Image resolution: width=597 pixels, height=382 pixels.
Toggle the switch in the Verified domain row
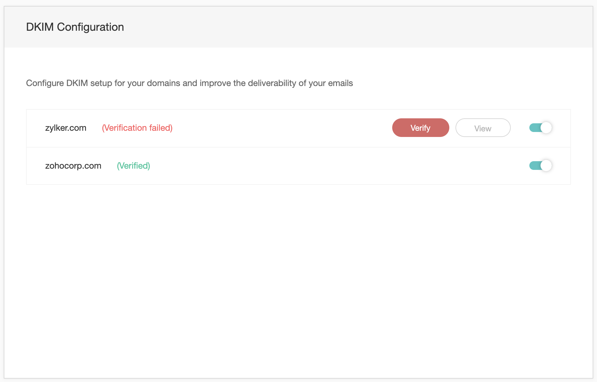point(541,166)
